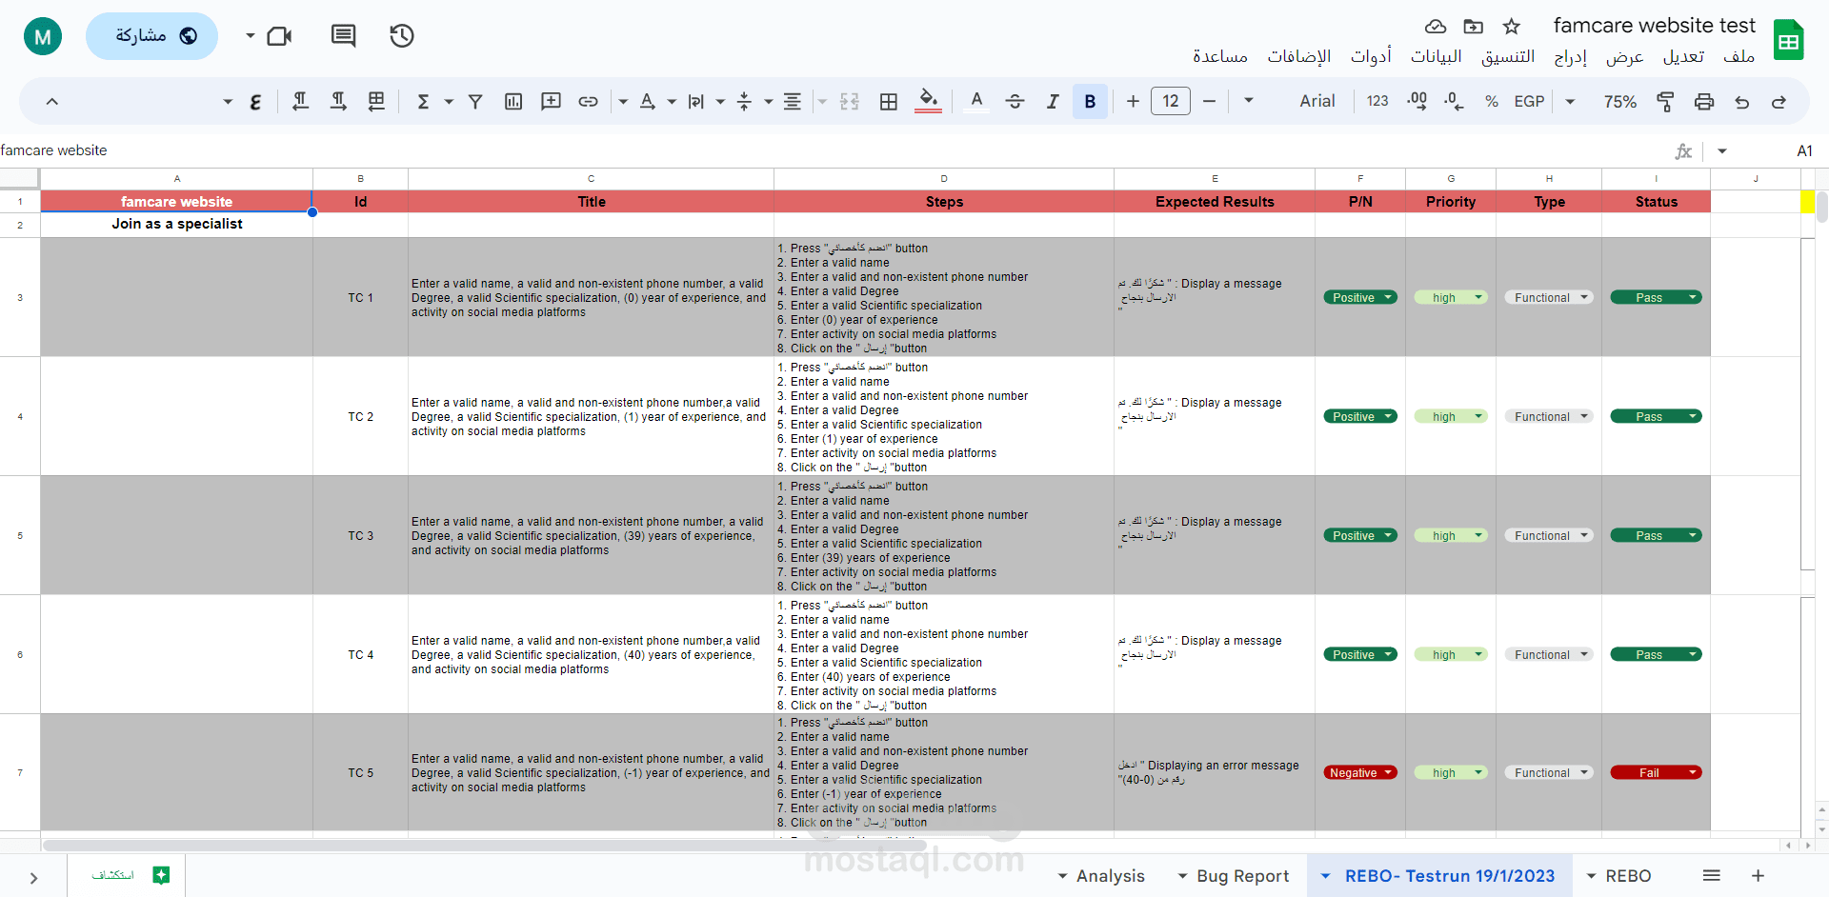This screenshot has height=897, width=1829.
Task: Open horizontal alignment options icon
Action: pyautogui.click(x=792, y=102)
